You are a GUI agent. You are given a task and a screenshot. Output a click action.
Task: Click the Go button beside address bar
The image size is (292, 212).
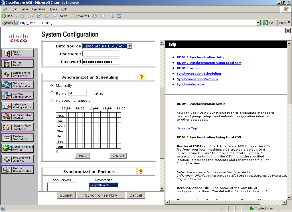tap(268, 23)
